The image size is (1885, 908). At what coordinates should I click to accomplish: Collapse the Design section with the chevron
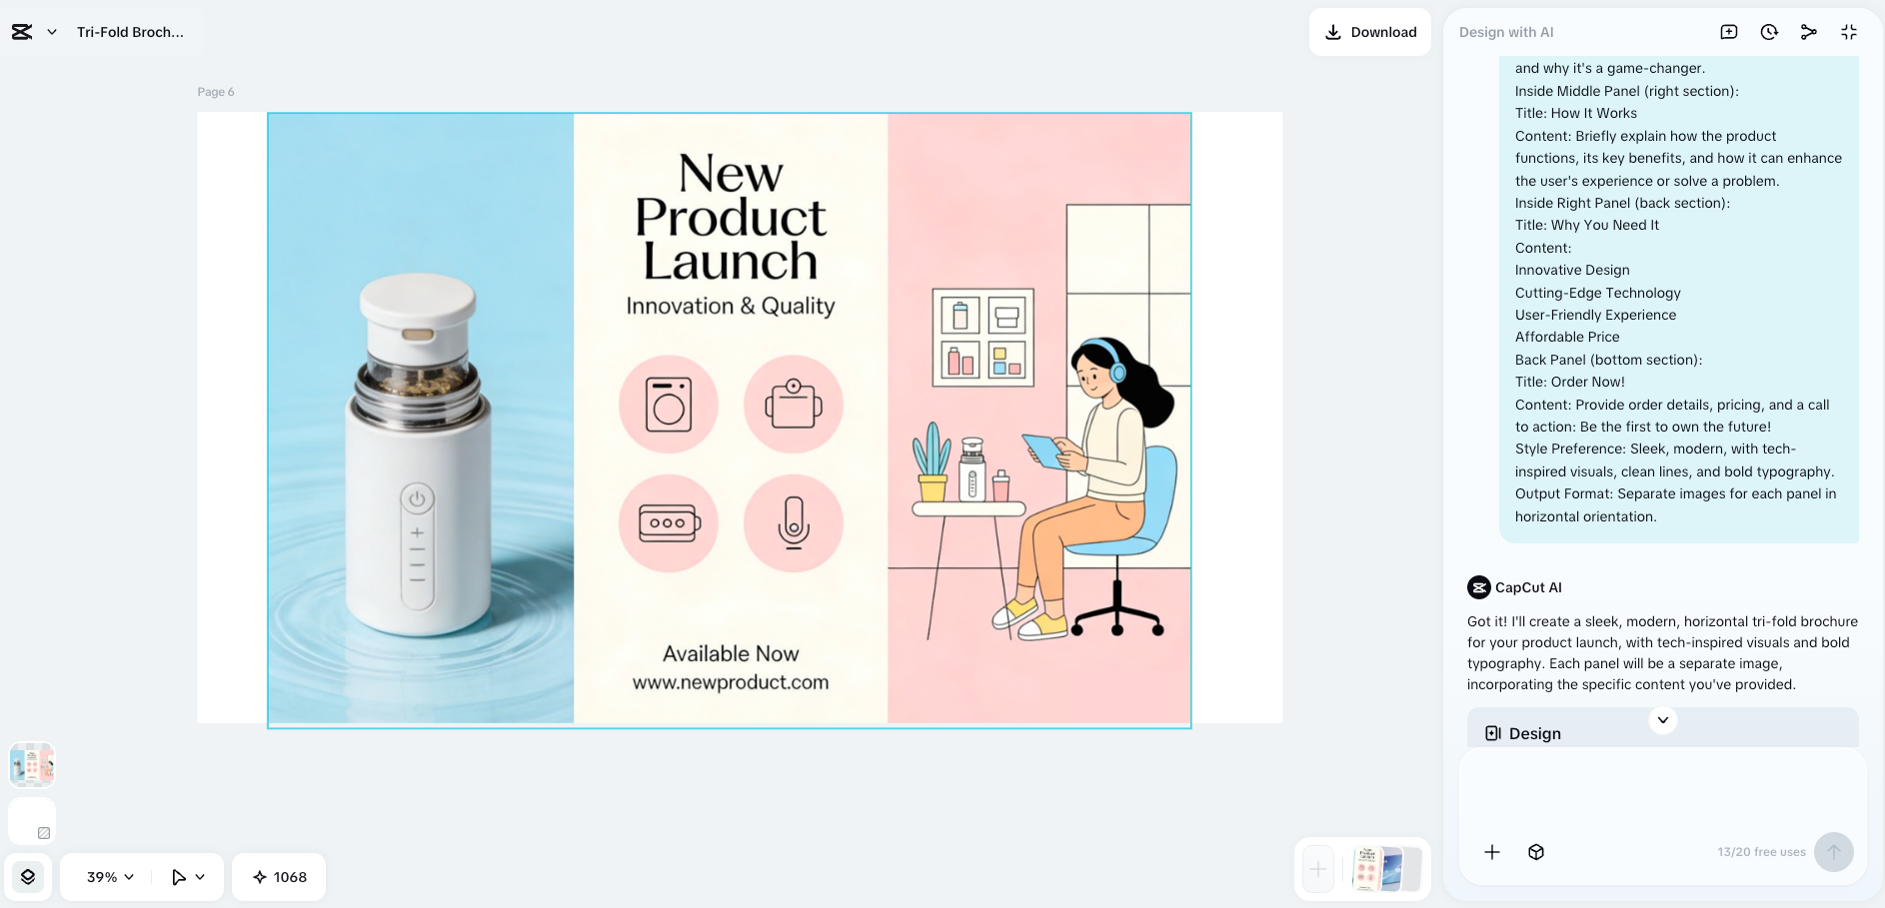point(1663,719)
